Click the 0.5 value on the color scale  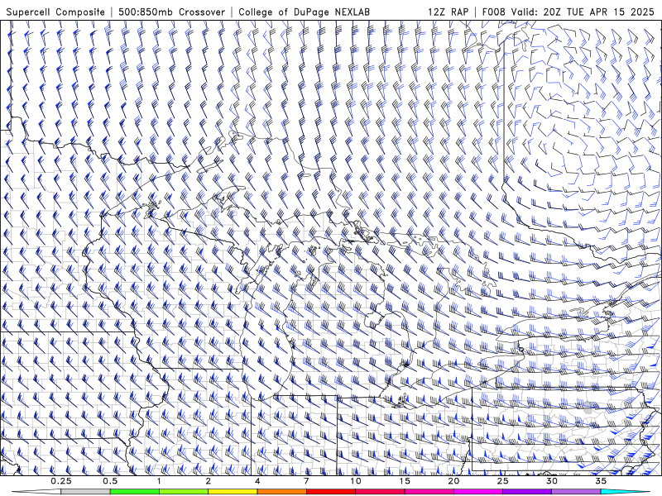pos(110,481)
